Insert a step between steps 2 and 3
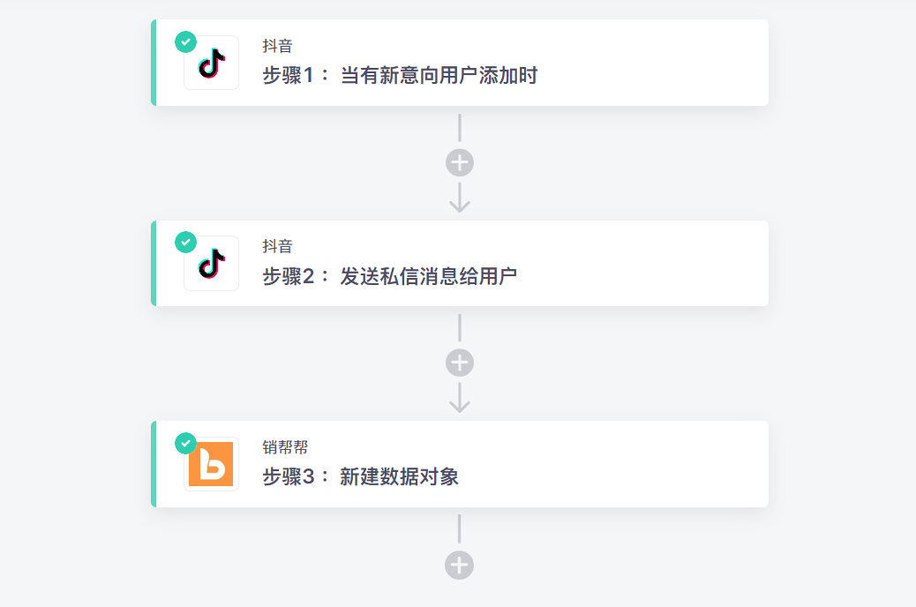The height and width of the screenshot is (607, 916). pos(460,363)
